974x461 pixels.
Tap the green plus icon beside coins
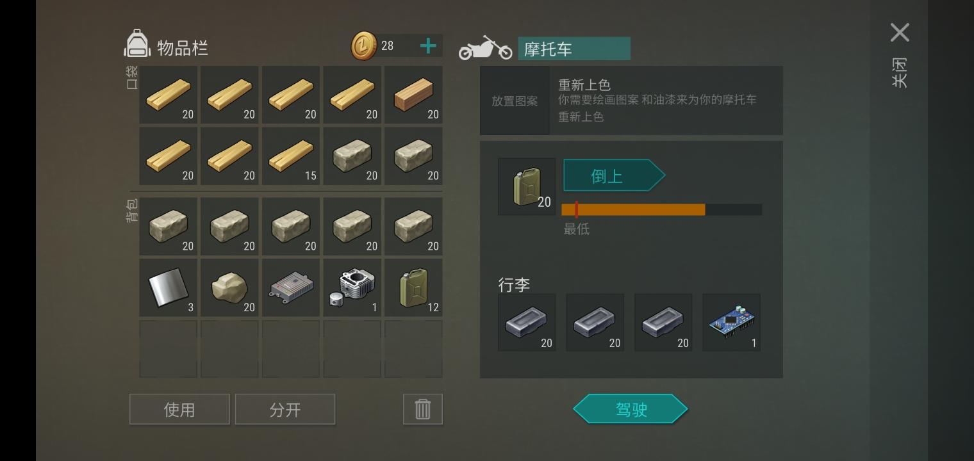coord(428,45)
